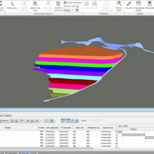Expand the Seleccionar y buscar panel arrow
This screenshot has height=154, width=154.
click(53, 13)
